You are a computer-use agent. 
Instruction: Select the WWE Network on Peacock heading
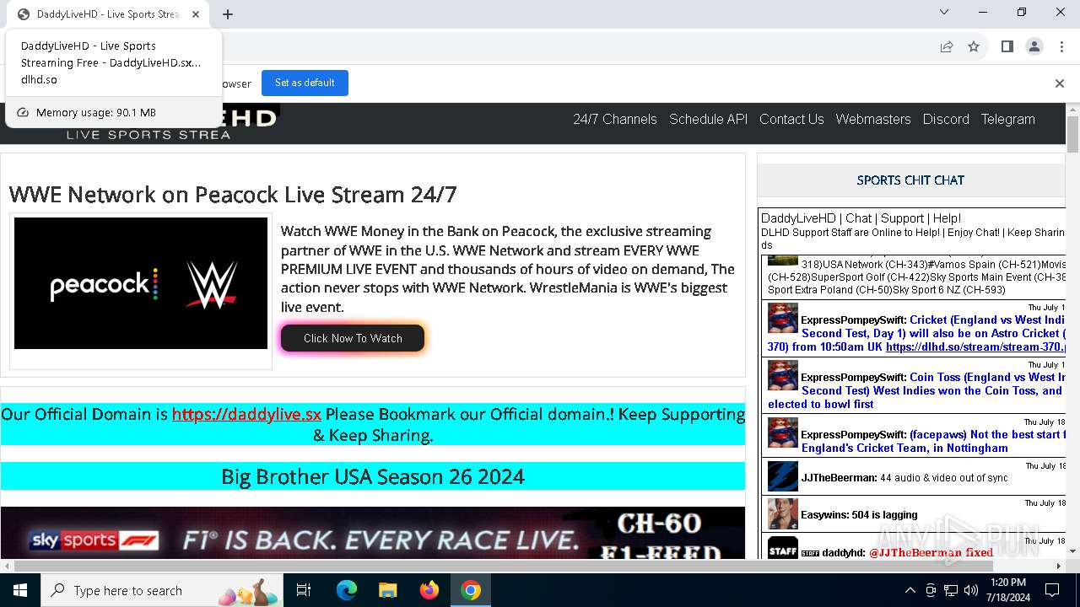(233, 195)
